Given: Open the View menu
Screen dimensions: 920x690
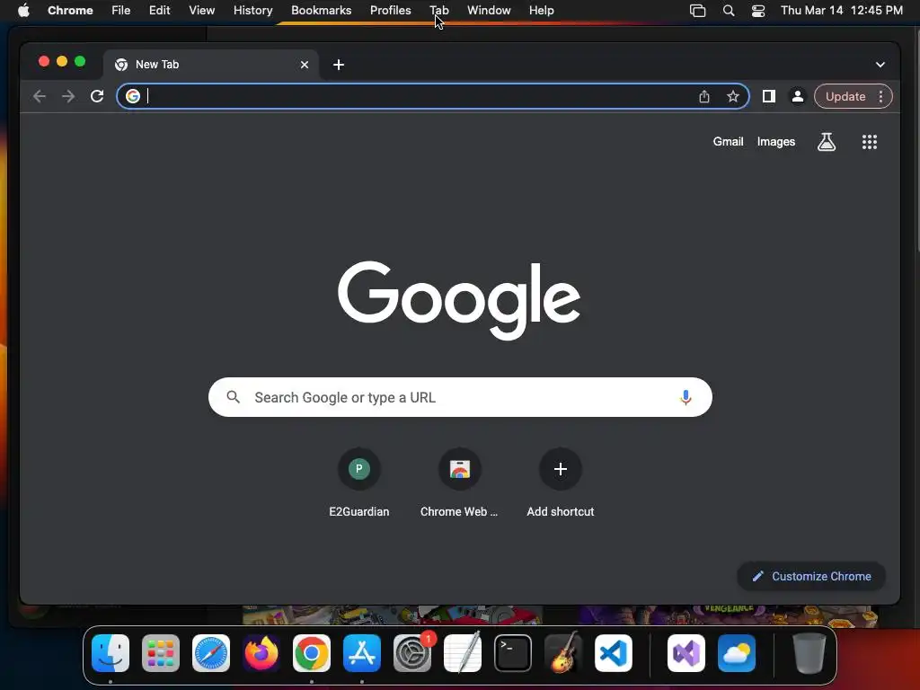Looking at the screenshot, I should click(x=202, y=11).
